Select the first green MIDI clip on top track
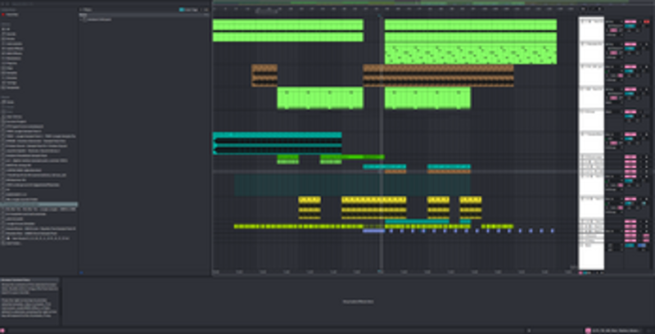The image size is (655, 334). (288, 25)
